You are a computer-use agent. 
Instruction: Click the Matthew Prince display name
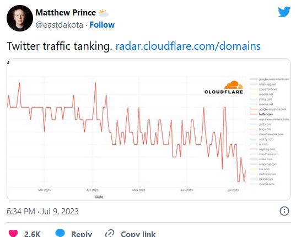click(66, 13)
